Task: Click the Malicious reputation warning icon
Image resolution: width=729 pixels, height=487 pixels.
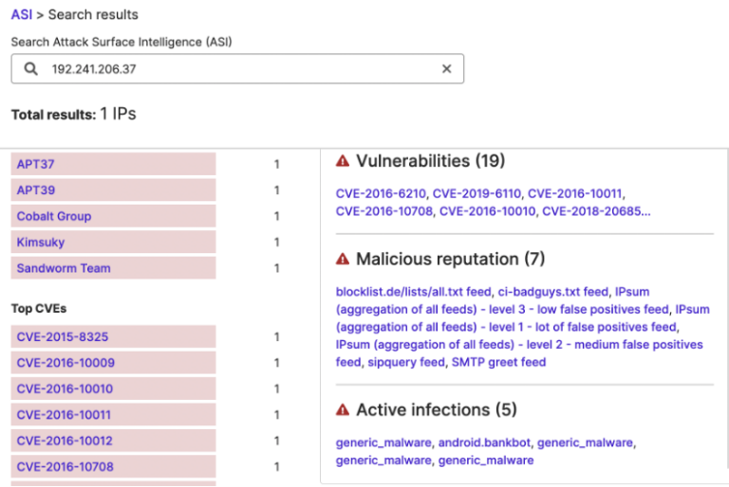Action: click(x=343, y=259)
